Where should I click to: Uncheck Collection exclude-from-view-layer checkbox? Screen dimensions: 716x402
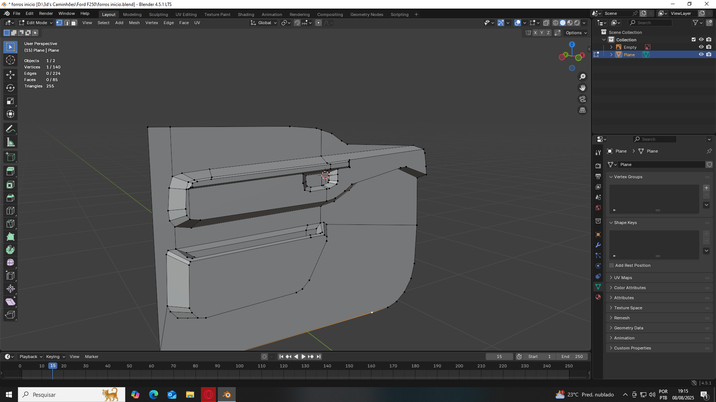coord(694,40)
